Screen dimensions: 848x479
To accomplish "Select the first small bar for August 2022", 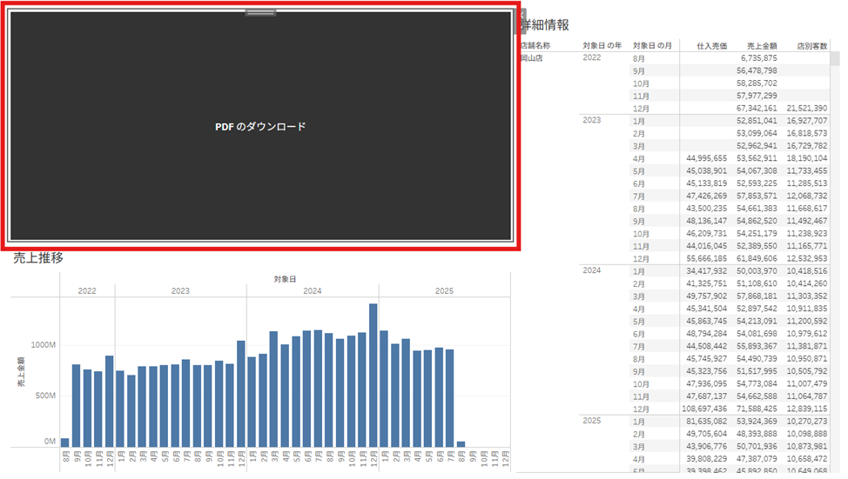I will tap(65, 442).
